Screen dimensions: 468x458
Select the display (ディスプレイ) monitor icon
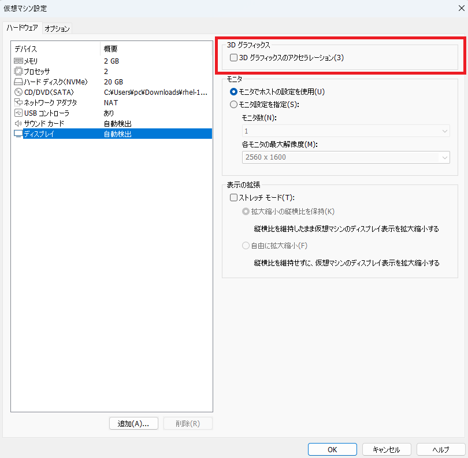click(18, 134)
